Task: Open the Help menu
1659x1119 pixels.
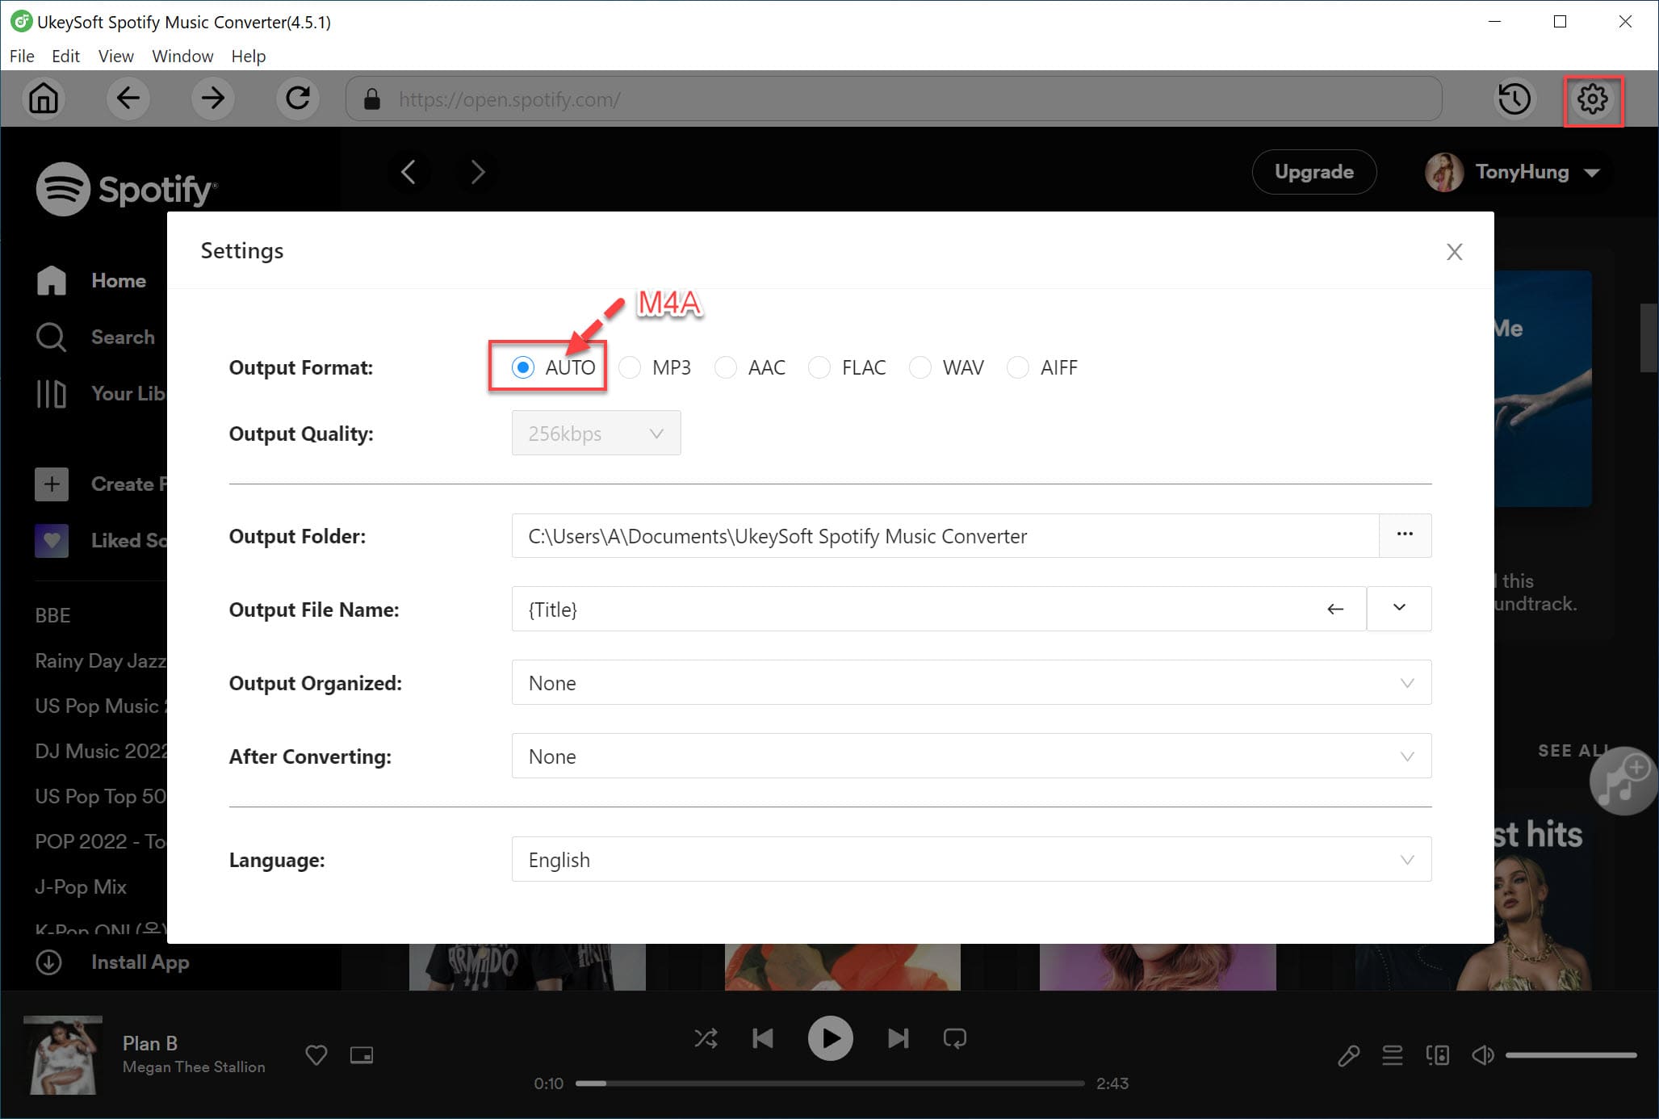Action: pyautogui.click(x=249, y=55)
